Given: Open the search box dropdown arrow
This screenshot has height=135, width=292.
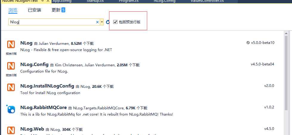Looking at the screenshot, I should coord(102,22).
